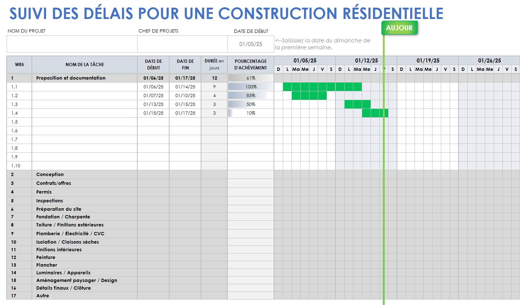520x305 pixels.
Task: Click the POURCENTAGE D'ACHÈVEMENT column header
Action: (x=251, y=65)
